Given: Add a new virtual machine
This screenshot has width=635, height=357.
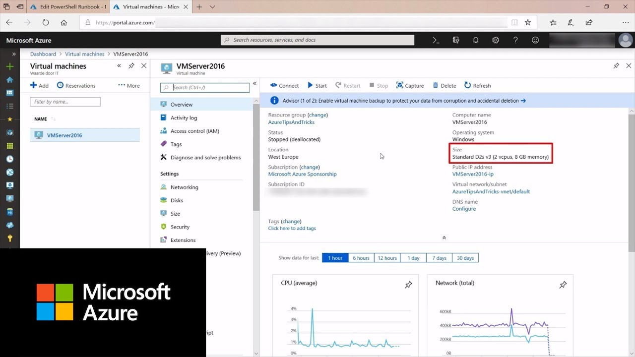Looking at the screenshot, I should point(39,86).
